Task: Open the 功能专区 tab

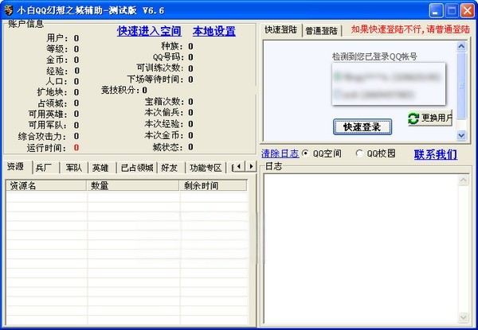Action: point(206,168)
